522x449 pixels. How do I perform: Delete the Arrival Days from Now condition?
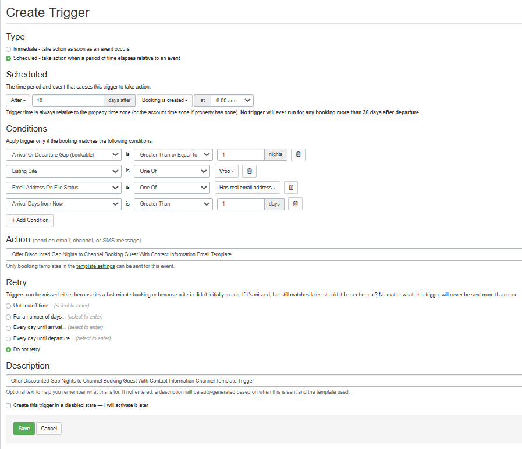tap(295, 204)
